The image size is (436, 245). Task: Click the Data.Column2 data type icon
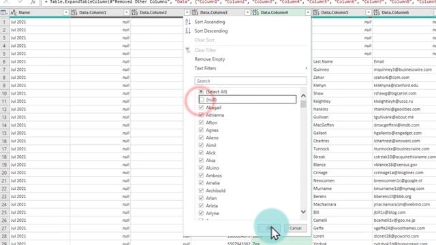point(134,12)
